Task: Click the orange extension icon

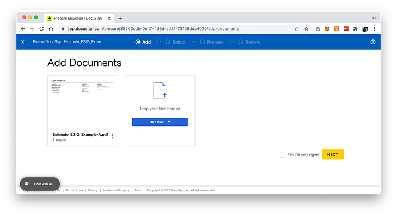Action: [x=337, y=29]
